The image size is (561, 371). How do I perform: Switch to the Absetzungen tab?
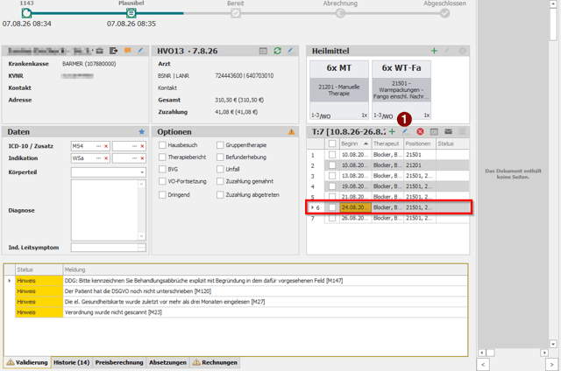[167, 362]
